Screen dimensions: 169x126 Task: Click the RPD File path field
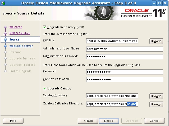pyautogui.click(x=112, y=41)
